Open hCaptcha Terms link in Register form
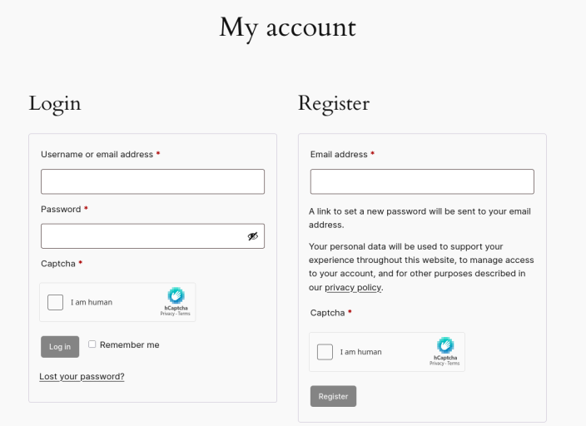Image resolution: width=586 pixels, height=426 pixels. [x=454, y=364]
